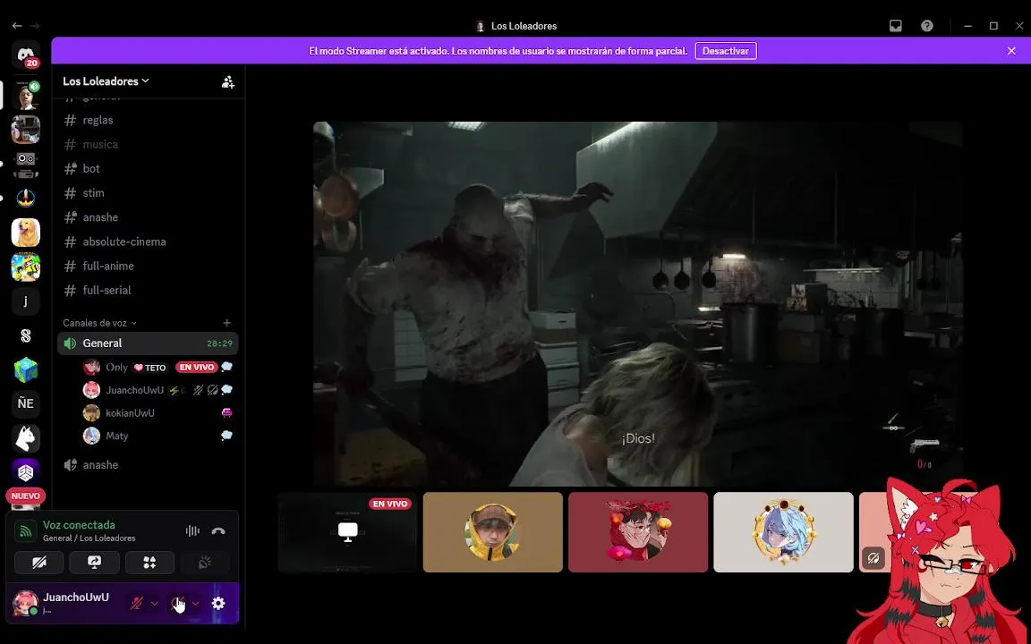Click the 28:29 call timer
This screenshot has height=644, width=1031.
219,343
